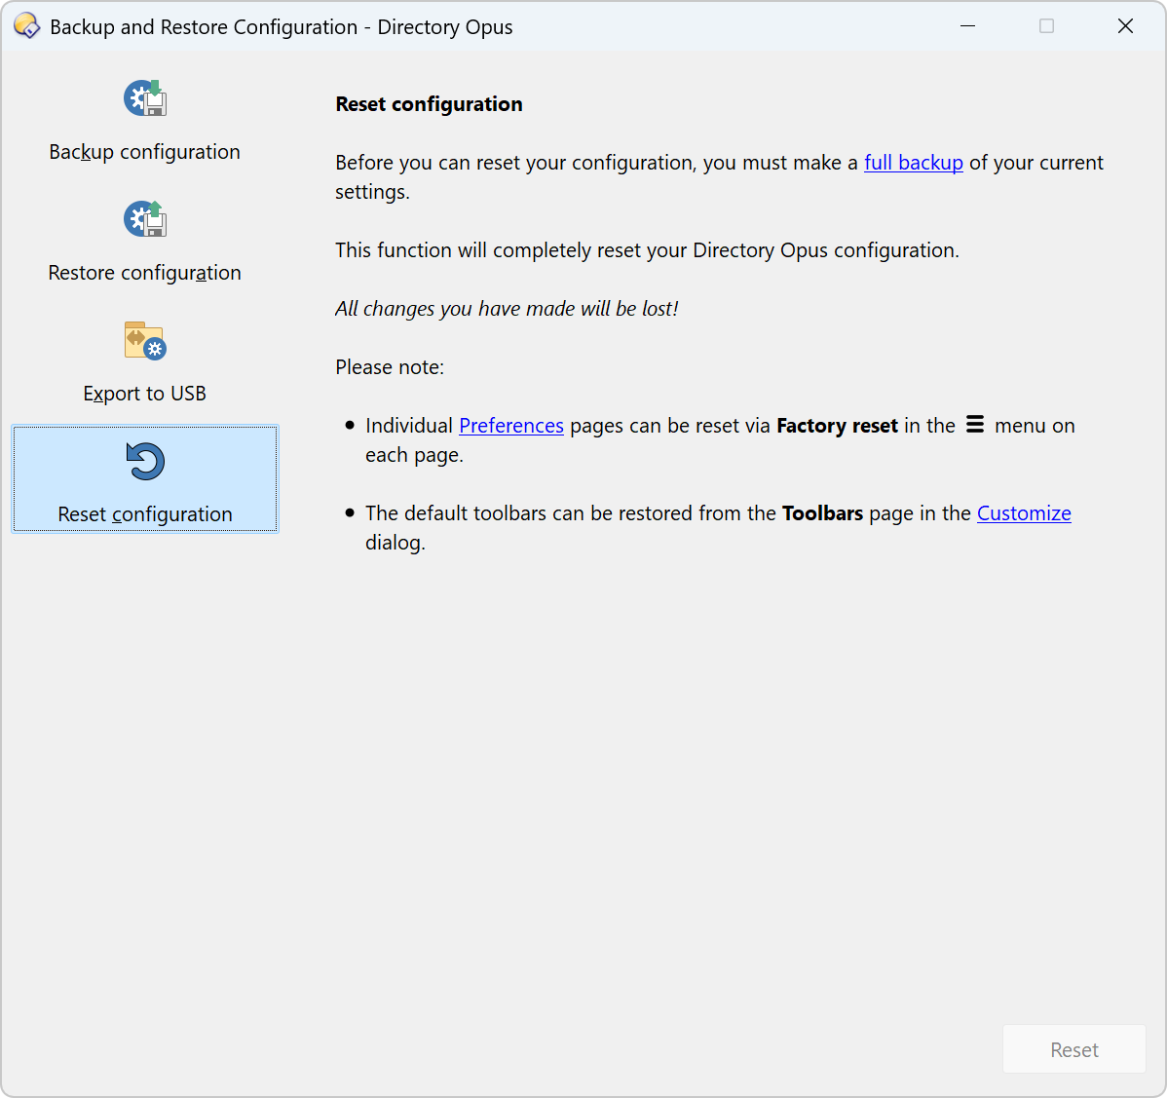Viewport: 1167px width, 1098px height.
Task: Select the Reset configuration text label
Action: point(144,514)
